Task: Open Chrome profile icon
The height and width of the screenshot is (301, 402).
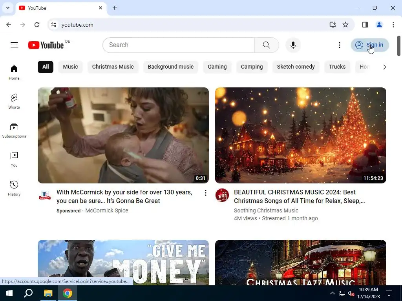Action: [x=379, y=25]
